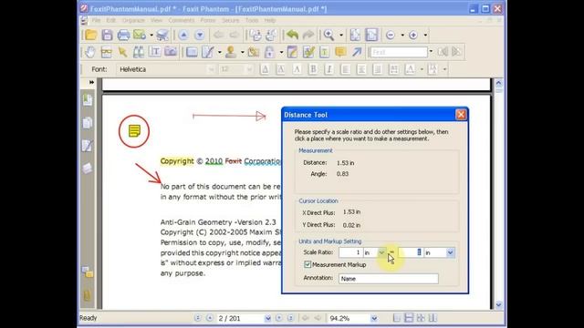Go to next page button in status bar
The width and height of the screenshot is (584, 328).
[279, 318]
